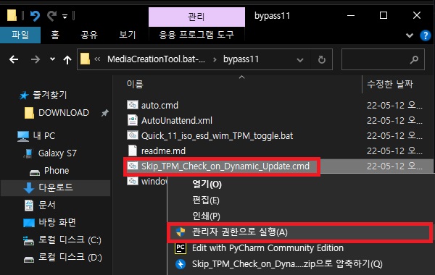Viewport: 435px width, 275px height.
Task: Click the undo arrow in quick access toolbar
Action: 35,15
